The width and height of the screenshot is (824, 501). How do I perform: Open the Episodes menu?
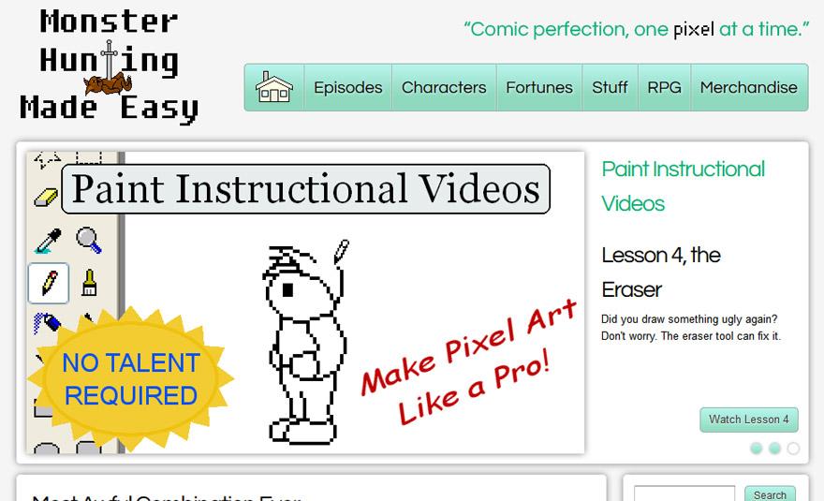click(348, 87)
